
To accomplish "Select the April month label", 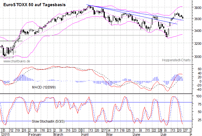I will [85, 134].
